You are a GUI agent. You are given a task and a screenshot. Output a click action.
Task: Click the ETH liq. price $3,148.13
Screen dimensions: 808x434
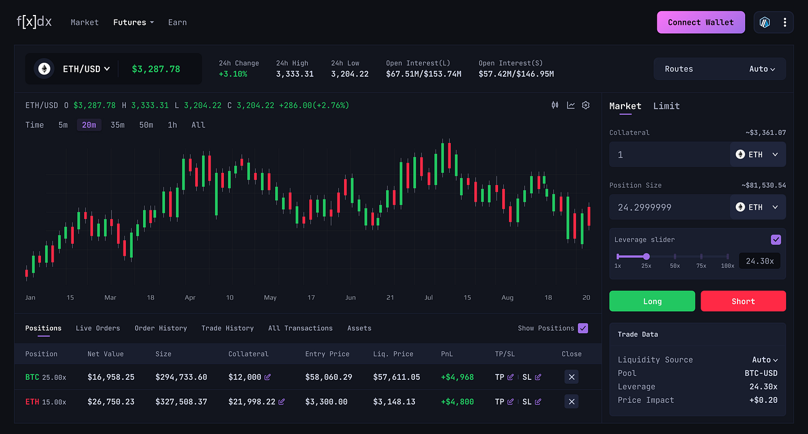click(x=394, y=402)
